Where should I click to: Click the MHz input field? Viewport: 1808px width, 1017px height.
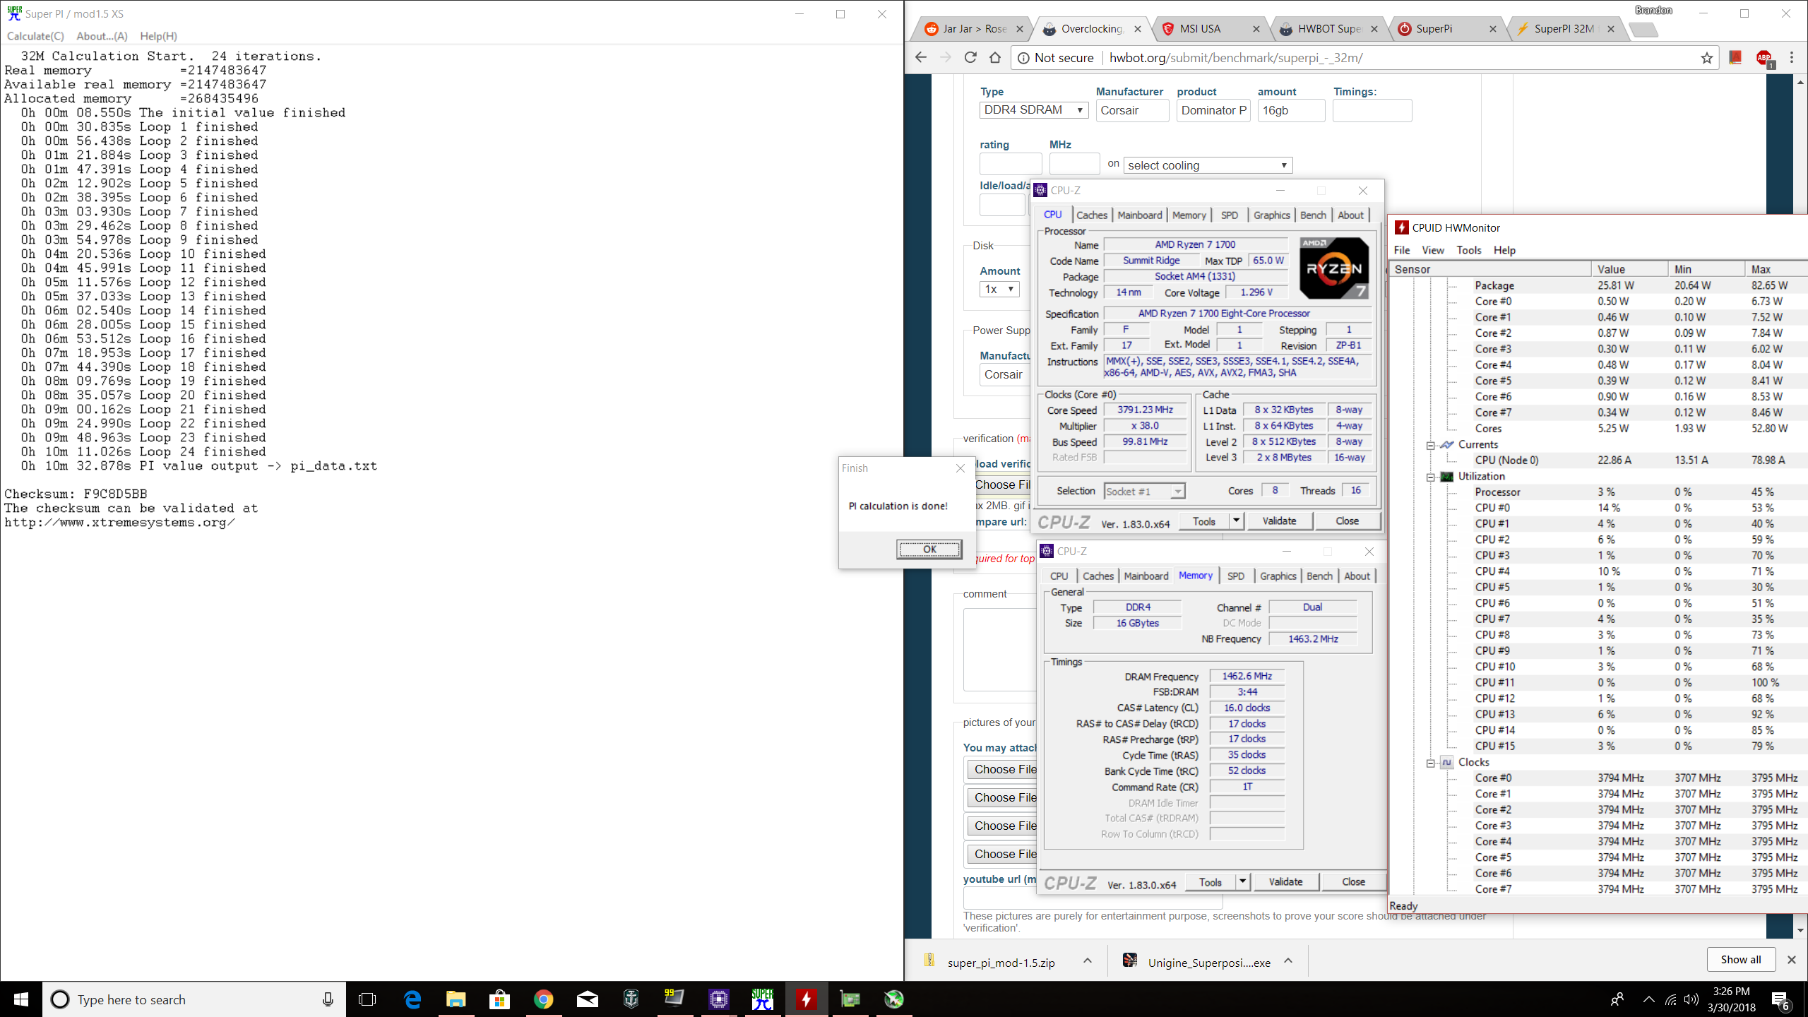[1074, 164]
